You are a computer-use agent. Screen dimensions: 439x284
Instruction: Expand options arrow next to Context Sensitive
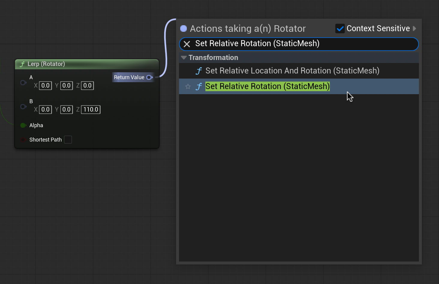(414, 28)
